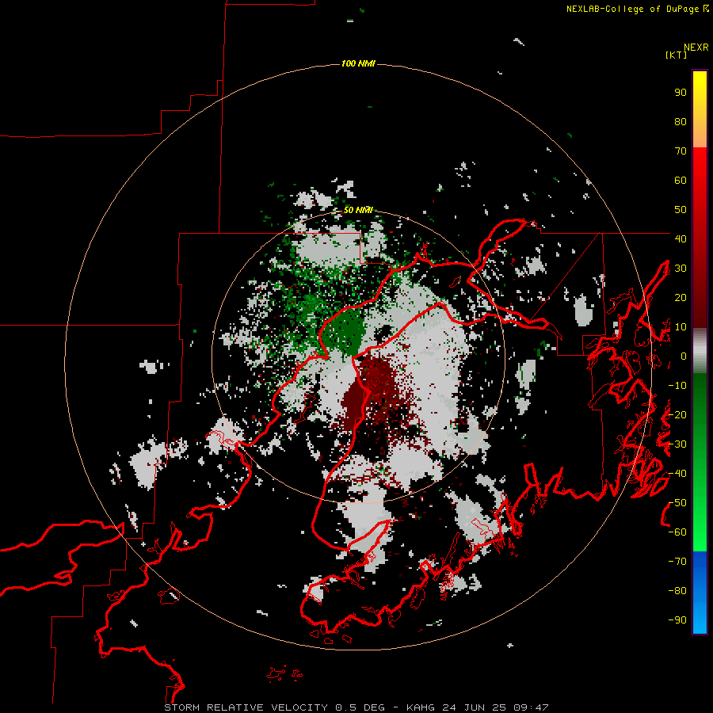Click the 40 value on the velocity scale
The image size is (713, 713).
click(681, 239)
